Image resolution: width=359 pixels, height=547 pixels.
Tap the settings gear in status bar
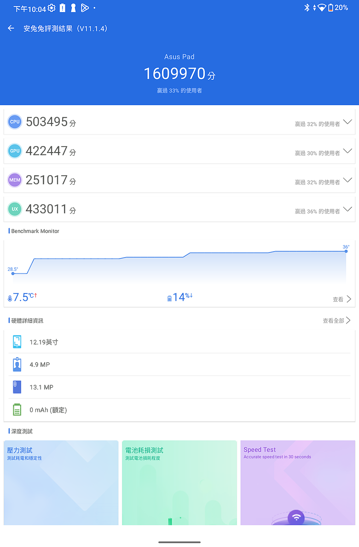click(x=52, y=8)
